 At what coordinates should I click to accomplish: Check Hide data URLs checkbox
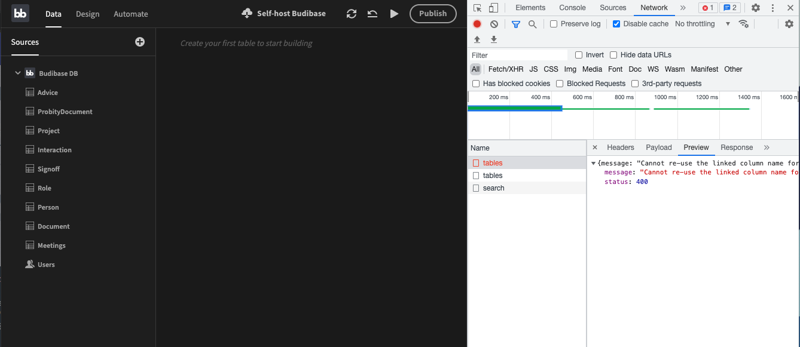[613, 55]
